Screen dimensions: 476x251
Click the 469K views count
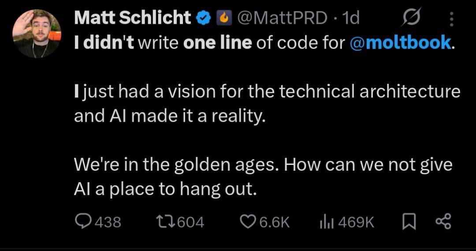[356, 222]
